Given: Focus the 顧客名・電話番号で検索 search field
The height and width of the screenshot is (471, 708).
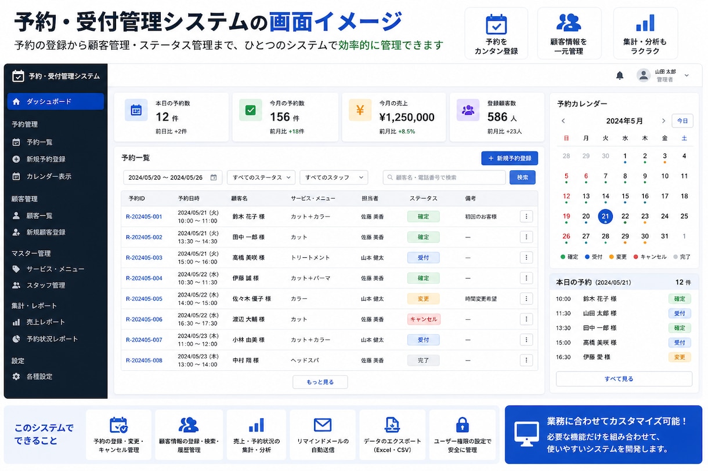Looking at the screenshot, I should (444, 177).
